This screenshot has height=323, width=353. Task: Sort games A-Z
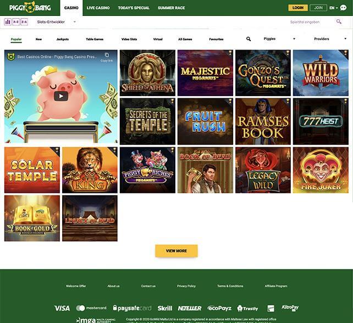(x=16, y=22)
